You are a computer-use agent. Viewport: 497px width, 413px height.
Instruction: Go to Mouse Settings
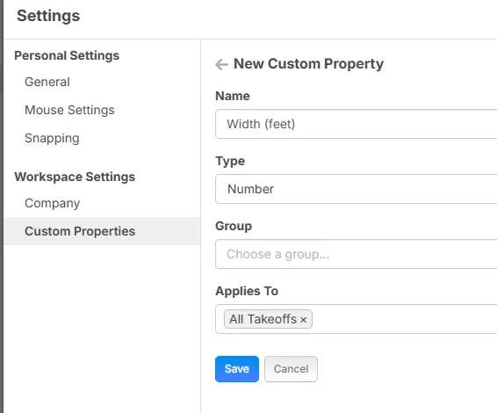(69, 110)
